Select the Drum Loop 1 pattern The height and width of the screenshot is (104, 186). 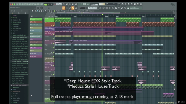click(36, 25)
